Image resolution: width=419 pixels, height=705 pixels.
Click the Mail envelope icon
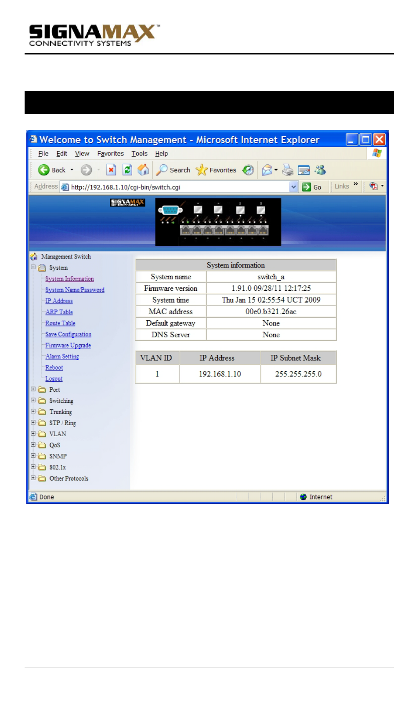pyautogui.click(x=267, y=170)
